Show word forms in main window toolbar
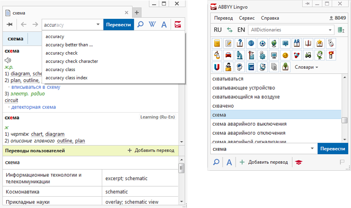351x208 pixels. click(x=229, y=162)
